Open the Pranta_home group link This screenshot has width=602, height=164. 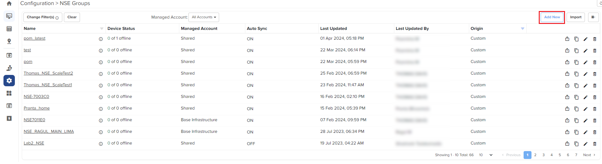tap(37, 108)
